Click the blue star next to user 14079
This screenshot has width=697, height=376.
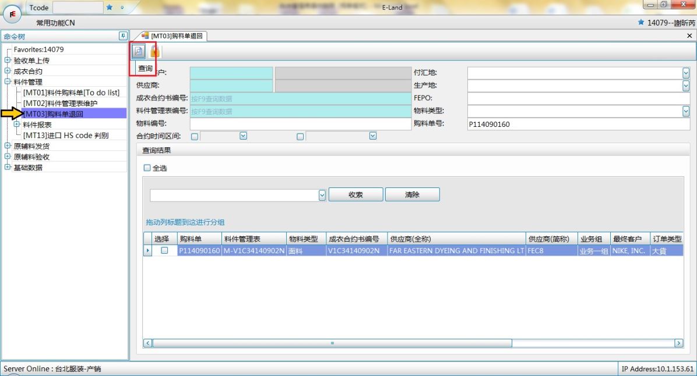tap(641, 23)
